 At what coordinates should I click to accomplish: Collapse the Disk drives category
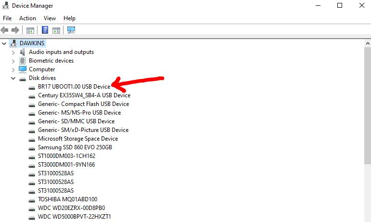(13, 78)
